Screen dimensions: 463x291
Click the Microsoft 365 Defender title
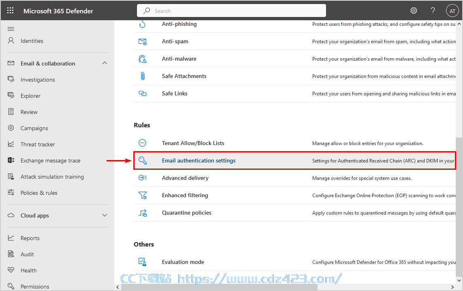tap(58, 11)
